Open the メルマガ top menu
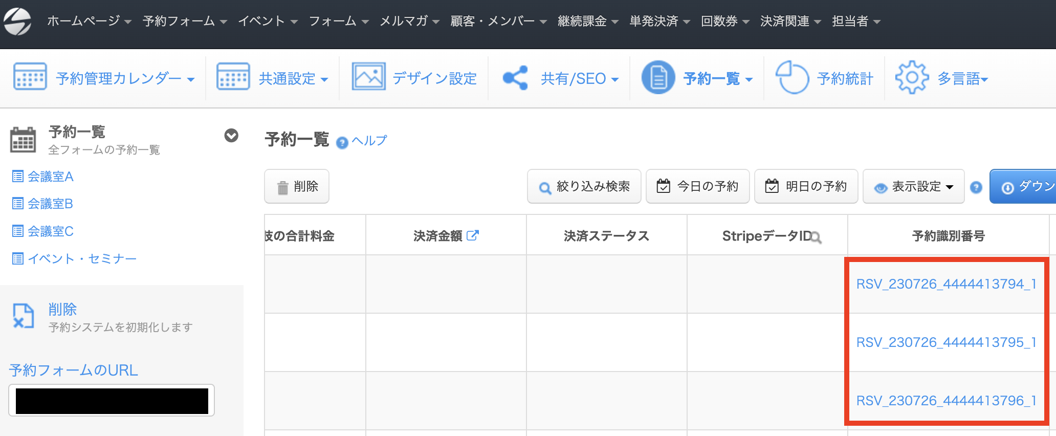 [x=409, y=21]
